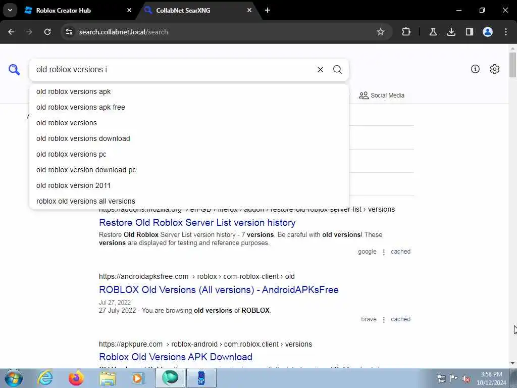The image size is (517, 388).
Task: Click the address bar URL
Action: pos(123,32)
